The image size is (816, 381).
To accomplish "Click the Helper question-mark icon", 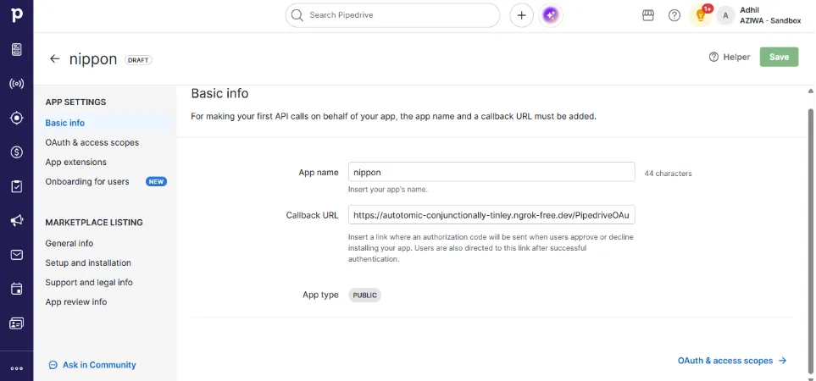I will click(x=713, y=58).
